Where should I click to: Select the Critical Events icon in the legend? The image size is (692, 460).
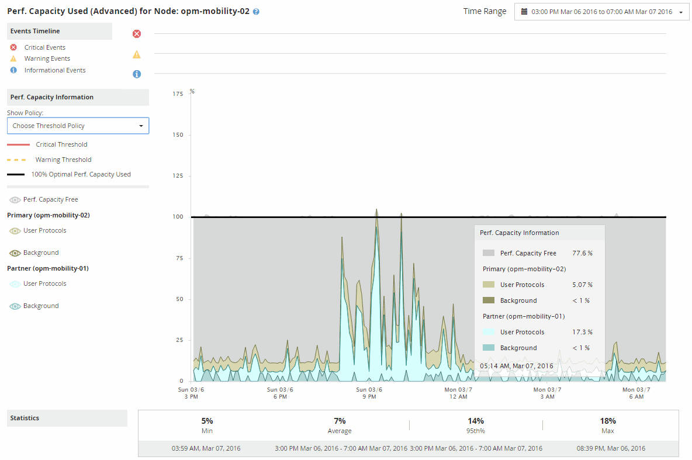(13, 47)
